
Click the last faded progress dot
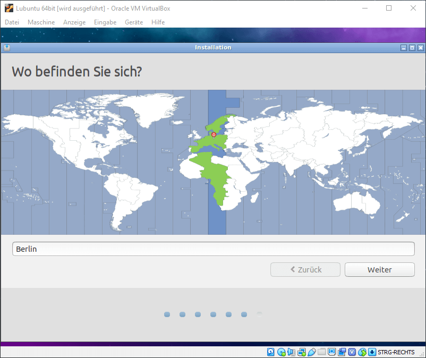point(259,314)
